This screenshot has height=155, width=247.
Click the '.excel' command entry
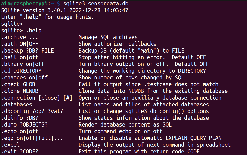[x=10, y=145]
